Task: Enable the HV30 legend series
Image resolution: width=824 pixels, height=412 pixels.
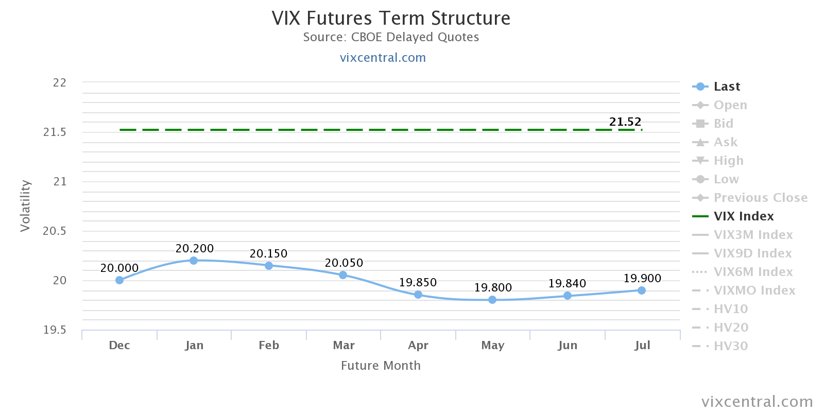Action: [x=731, y=346]
